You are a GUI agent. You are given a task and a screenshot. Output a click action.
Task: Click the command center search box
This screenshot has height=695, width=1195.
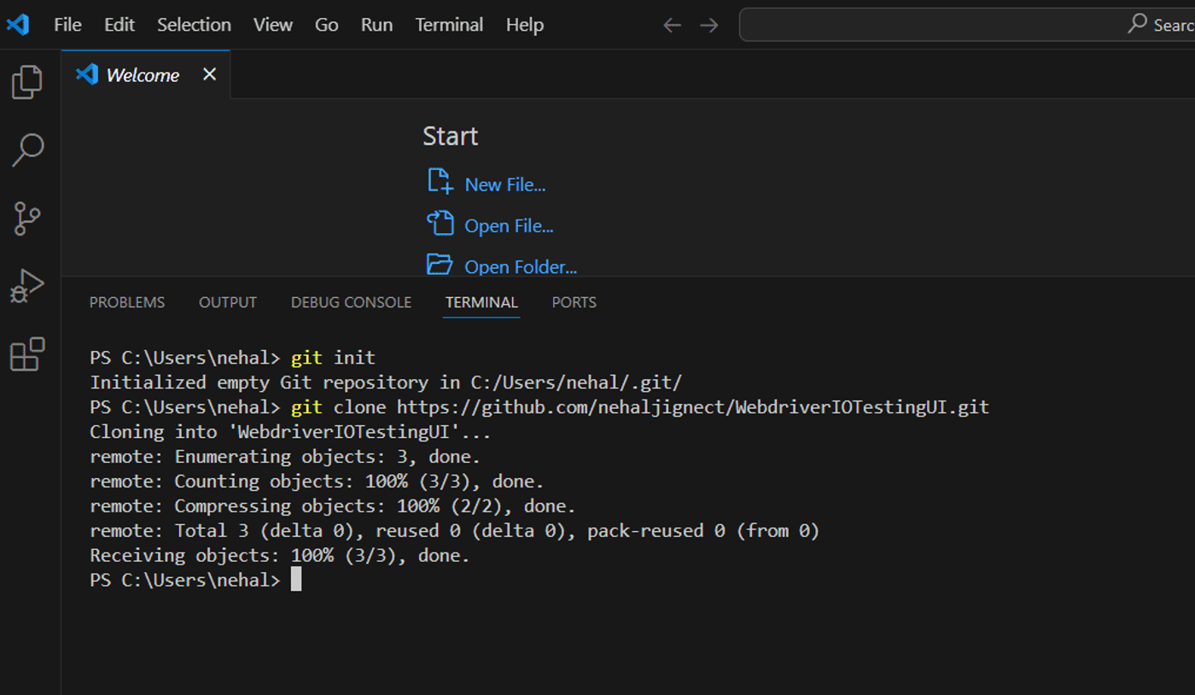966,25
